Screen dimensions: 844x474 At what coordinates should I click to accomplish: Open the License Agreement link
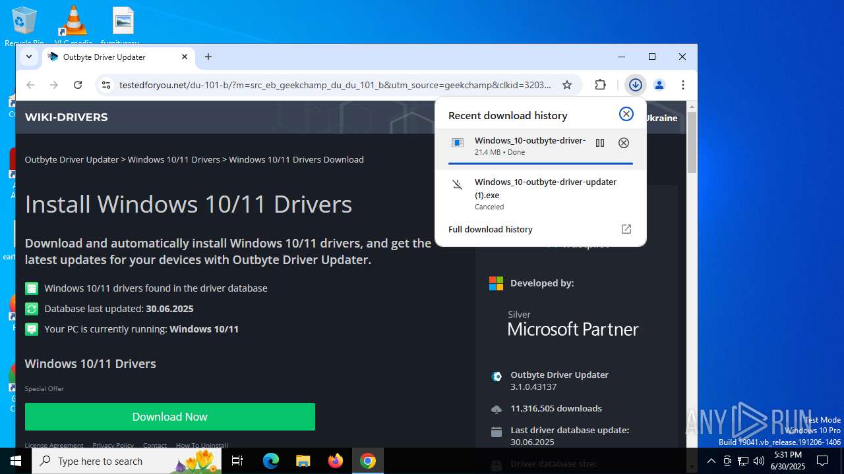[x=54, y=445]
